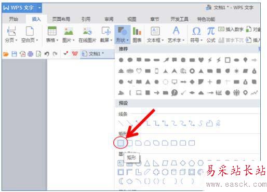Screen dimensions: 267x192
Task: Click 插入数字 insert number button
Action: pyautogui.click(x=231, y=30)
